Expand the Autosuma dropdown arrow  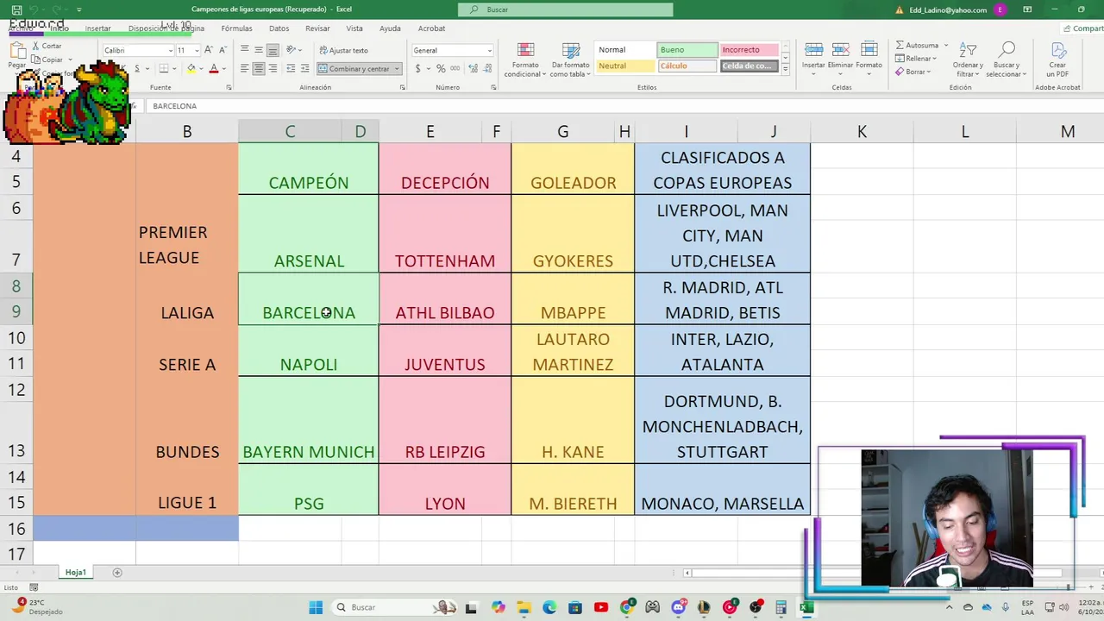point(946,45)
